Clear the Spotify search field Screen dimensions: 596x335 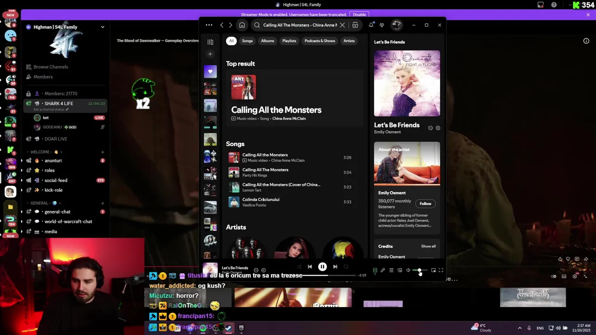tap(342, 25)
